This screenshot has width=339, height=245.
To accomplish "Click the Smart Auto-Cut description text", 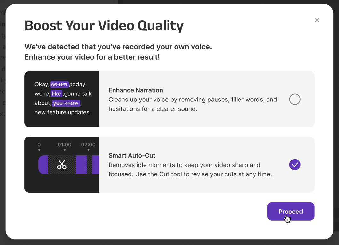I will (x=190, y=170).
